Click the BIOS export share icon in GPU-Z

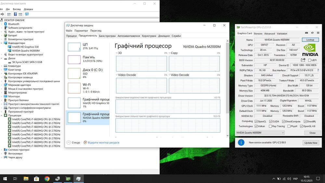coord(303,60)
